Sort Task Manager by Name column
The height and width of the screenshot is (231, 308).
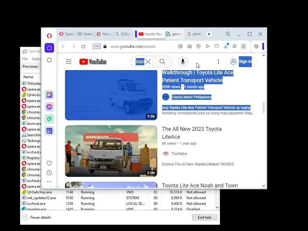[28, 77]
